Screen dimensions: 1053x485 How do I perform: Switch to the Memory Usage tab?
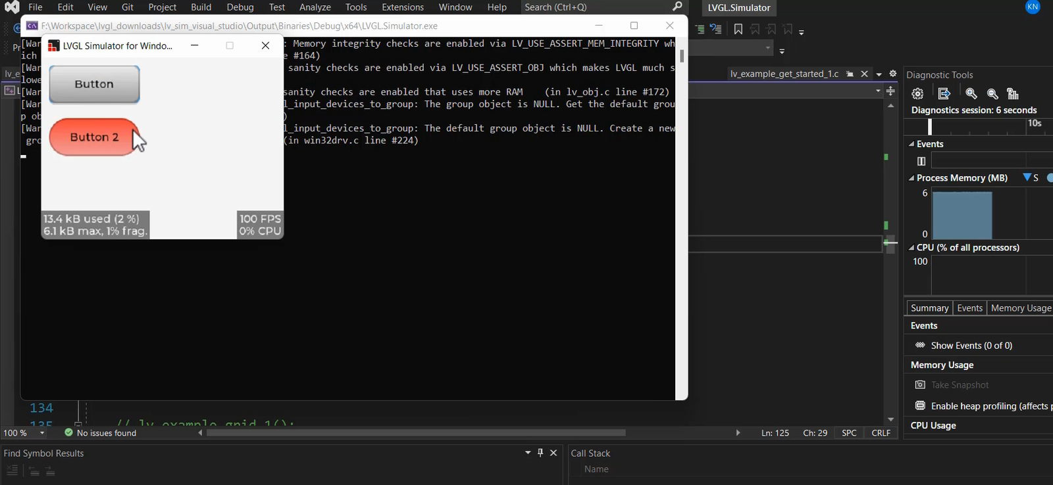(x=1020, y=308)
